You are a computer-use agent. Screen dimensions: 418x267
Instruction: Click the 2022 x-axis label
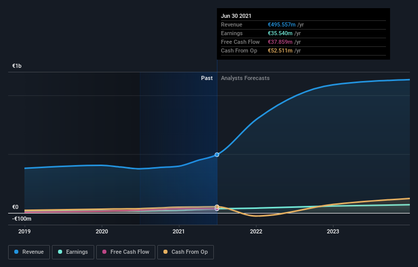[256, 231]
